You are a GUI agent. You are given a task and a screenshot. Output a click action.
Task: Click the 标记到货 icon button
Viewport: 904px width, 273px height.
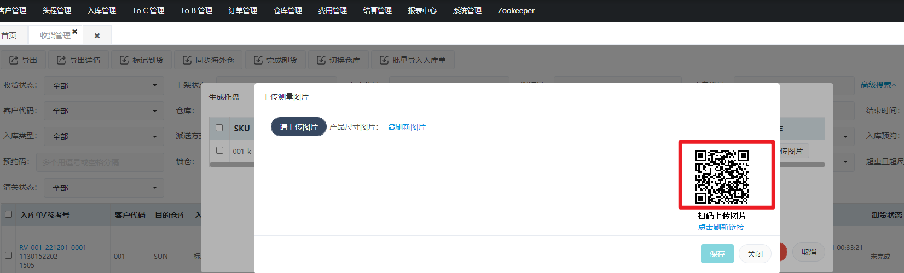point(142,60)
